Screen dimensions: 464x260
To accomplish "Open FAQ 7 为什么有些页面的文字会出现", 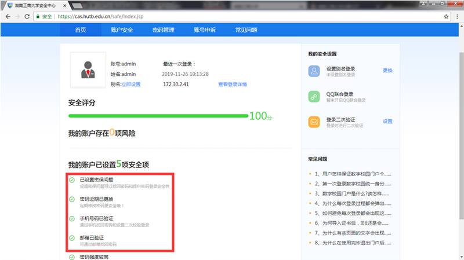I will click(x=353, y=233).
